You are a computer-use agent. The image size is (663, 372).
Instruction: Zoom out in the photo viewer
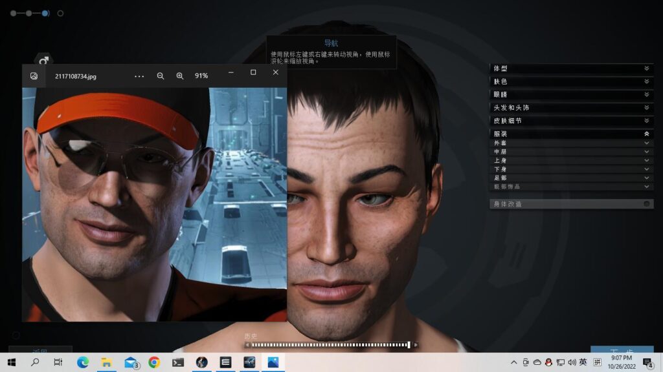click(161, 76)
